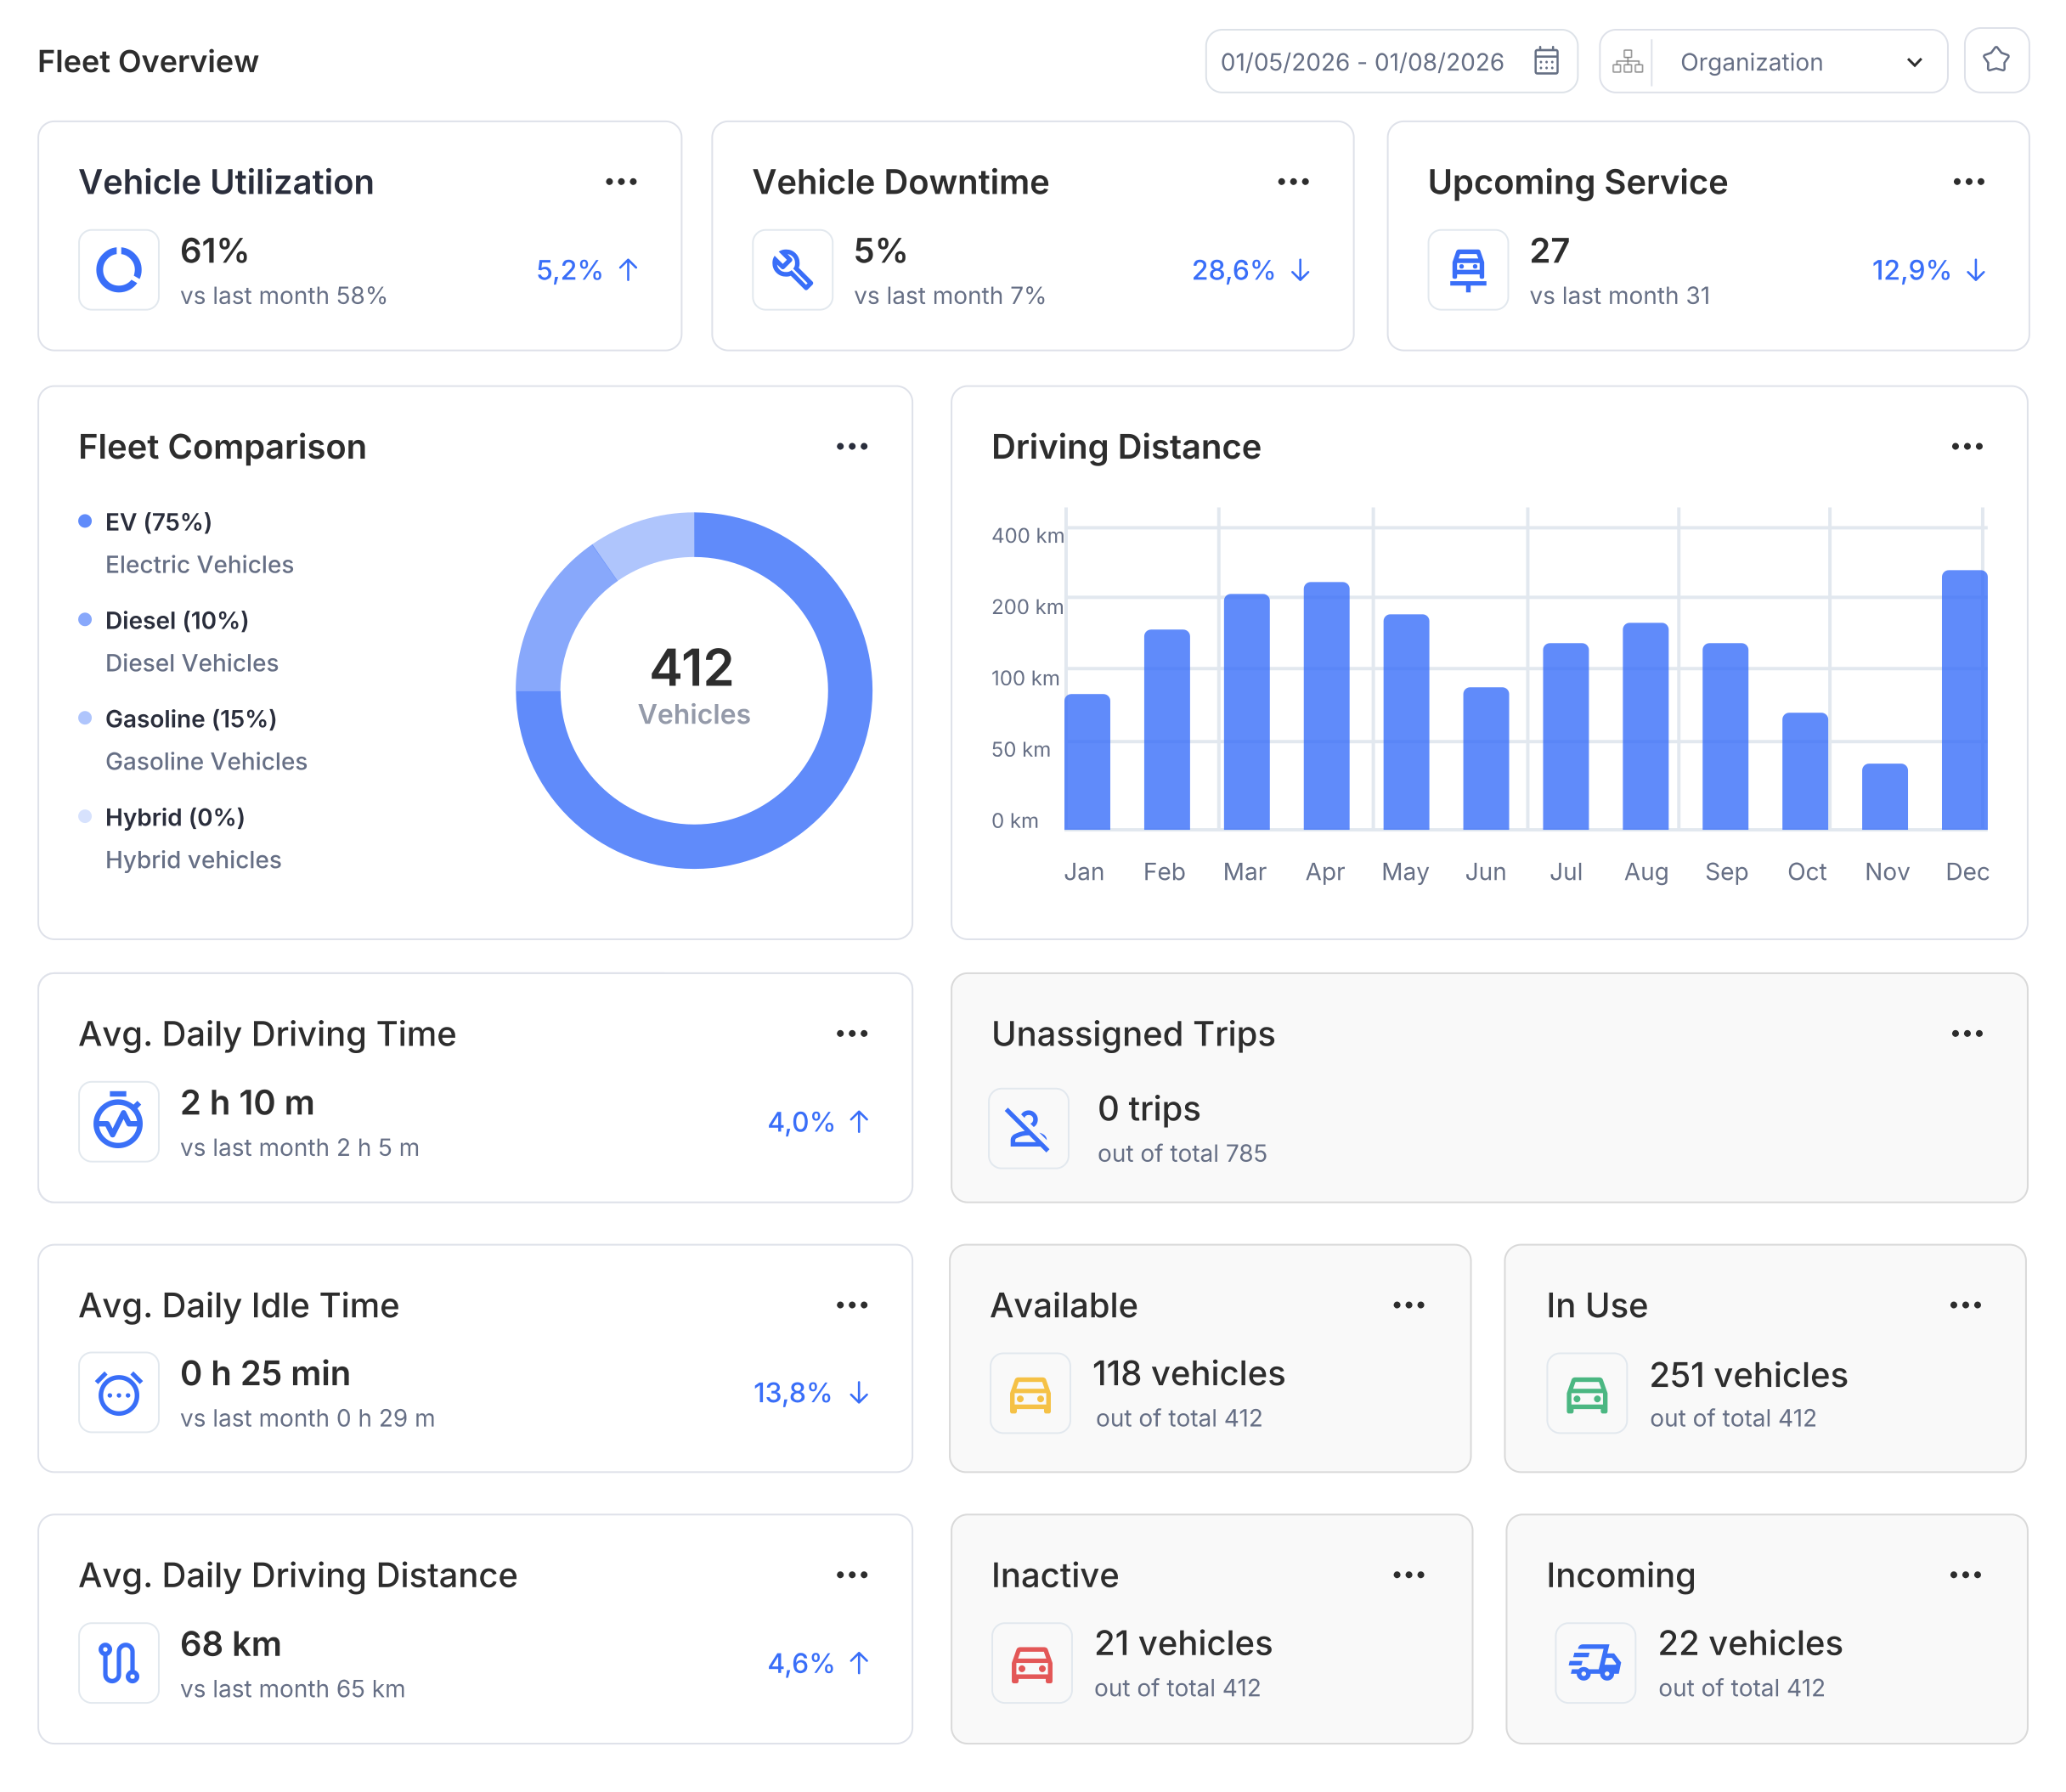Viewport: 2066px width, 1792px height.
Task: Click the Vehicle Downtime wrench icon
Action: tap(792, 270)
